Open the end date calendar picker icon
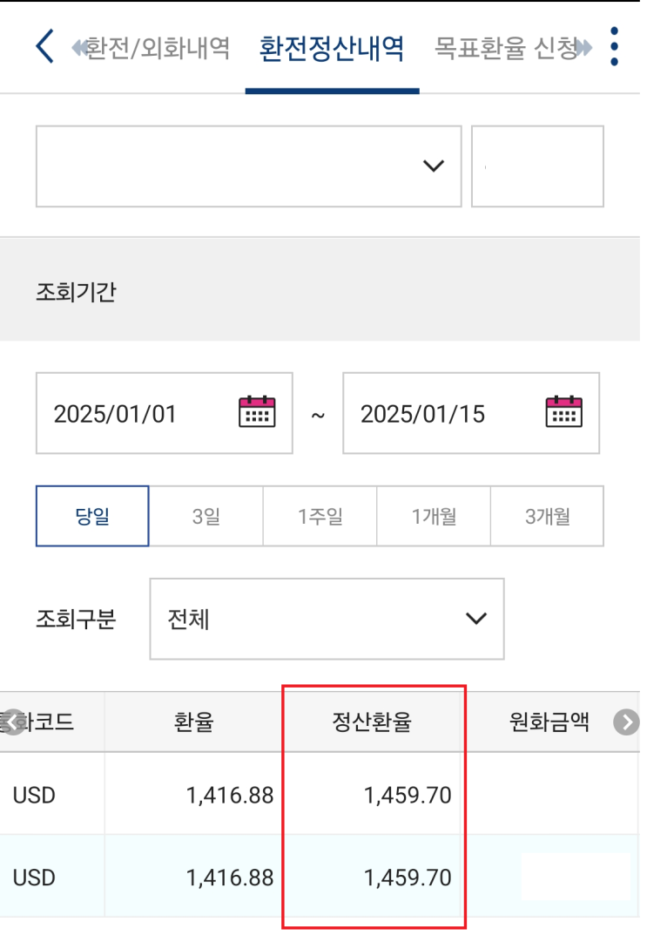The image size is (647, 949). pyautogui.click(x=563, y=412)
